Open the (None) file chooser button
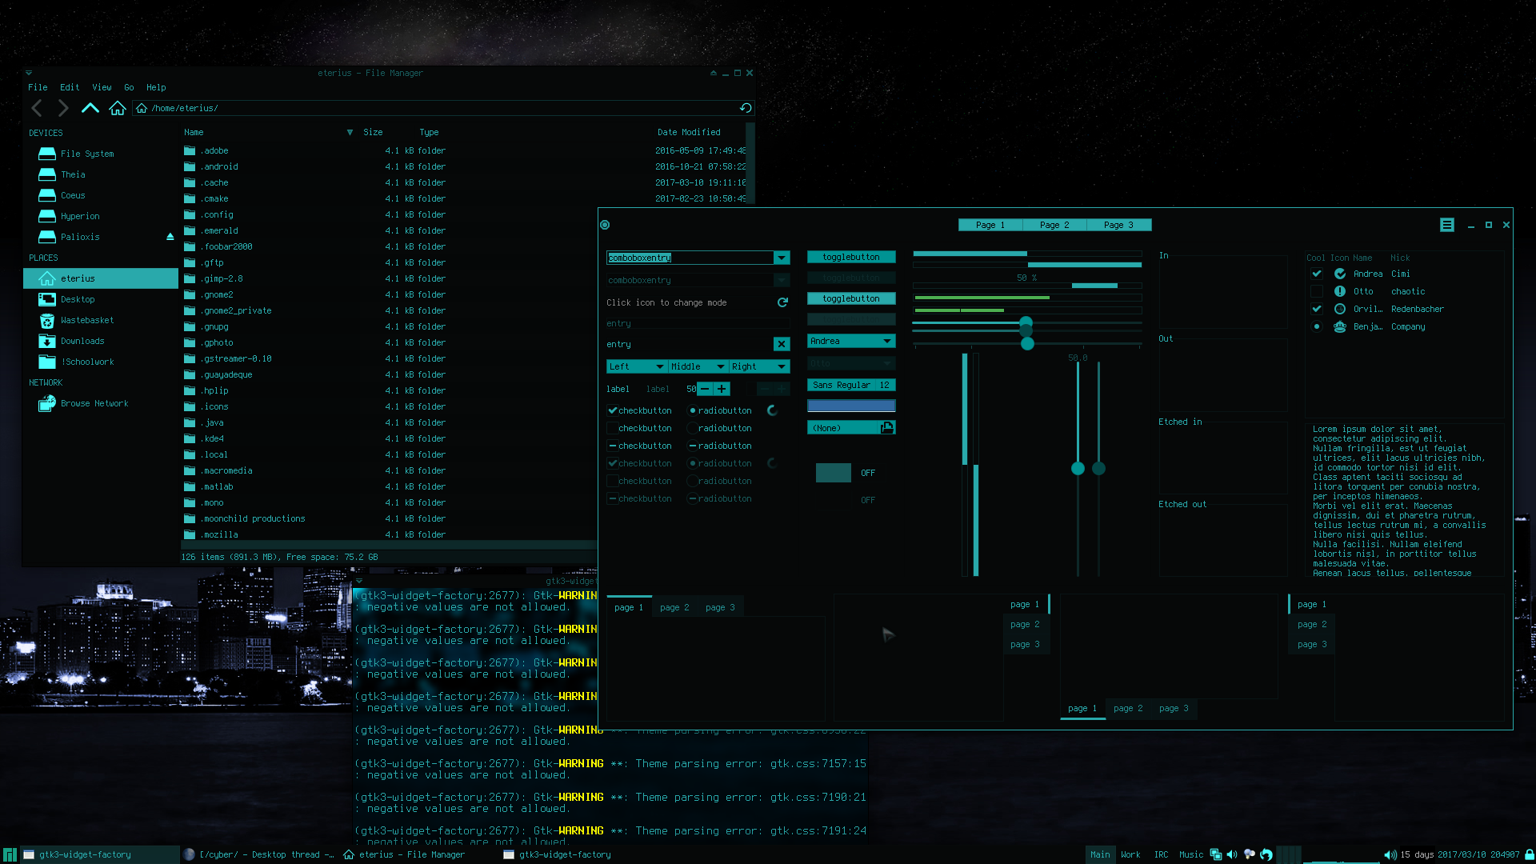 click(x=851, y=428)
